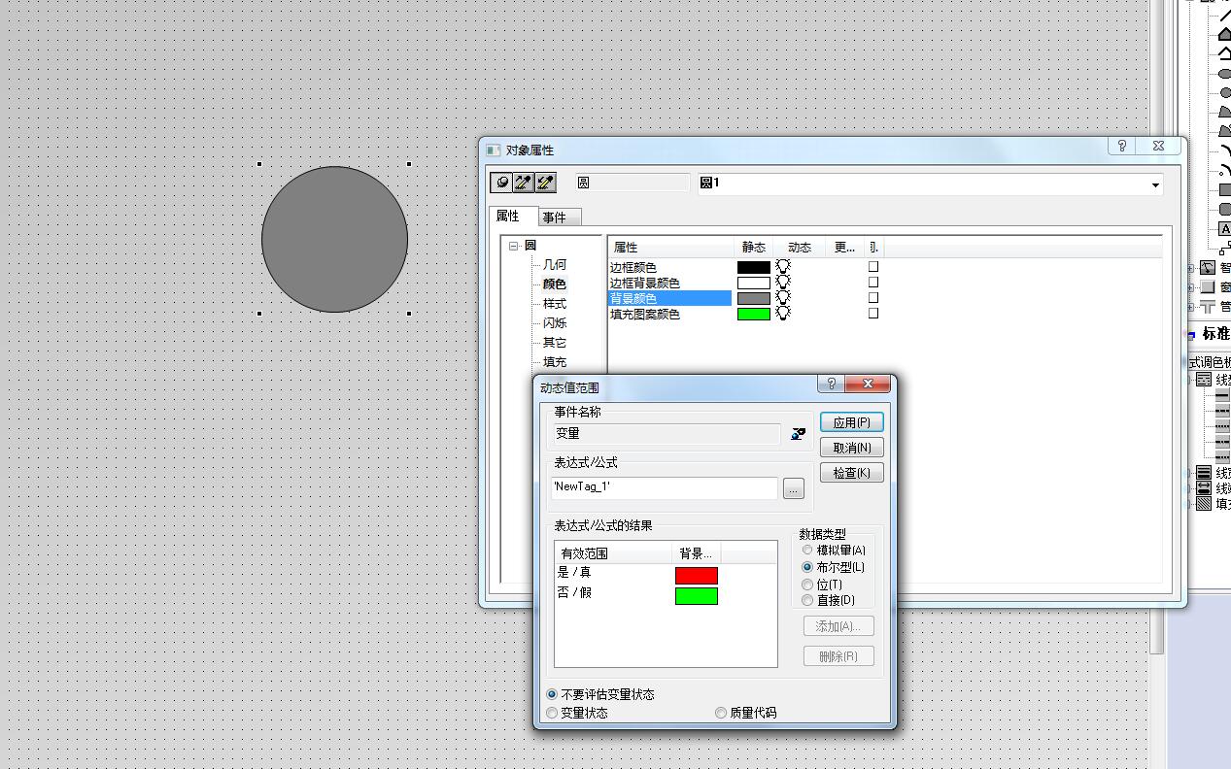Image resolution: width=1231 pixels, height=769 pixels.
Task: Select the 质量代码 radio option
Action: [x=721, y=713]
